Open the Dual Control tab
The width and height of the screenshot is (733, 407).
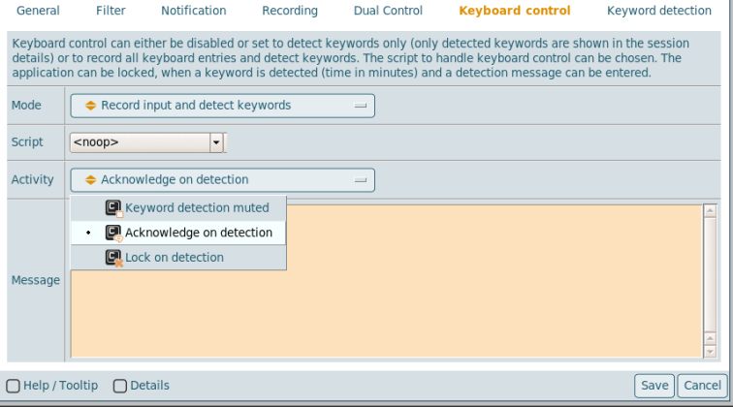point(388,12)
